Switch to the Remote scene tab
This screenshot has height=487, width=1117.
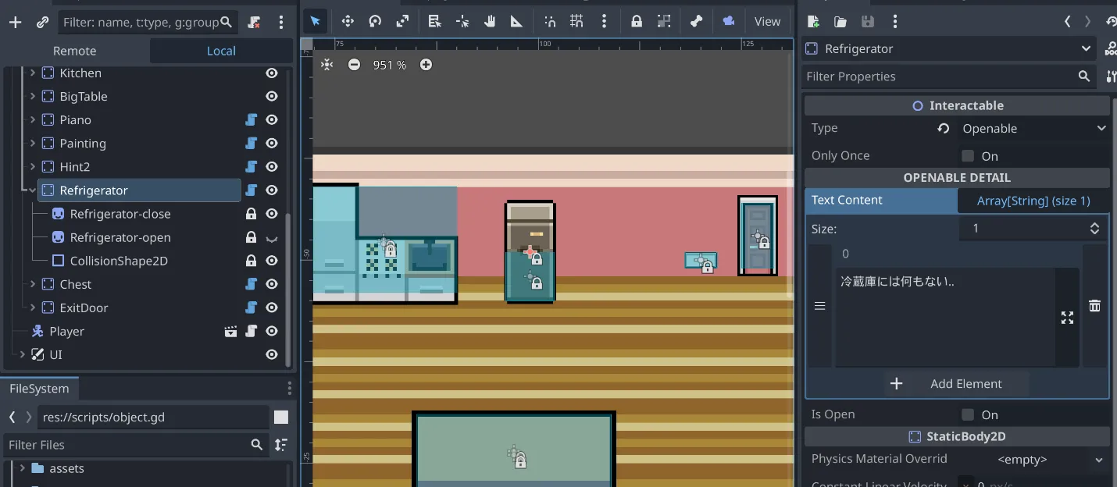click(x=75, y=51)
